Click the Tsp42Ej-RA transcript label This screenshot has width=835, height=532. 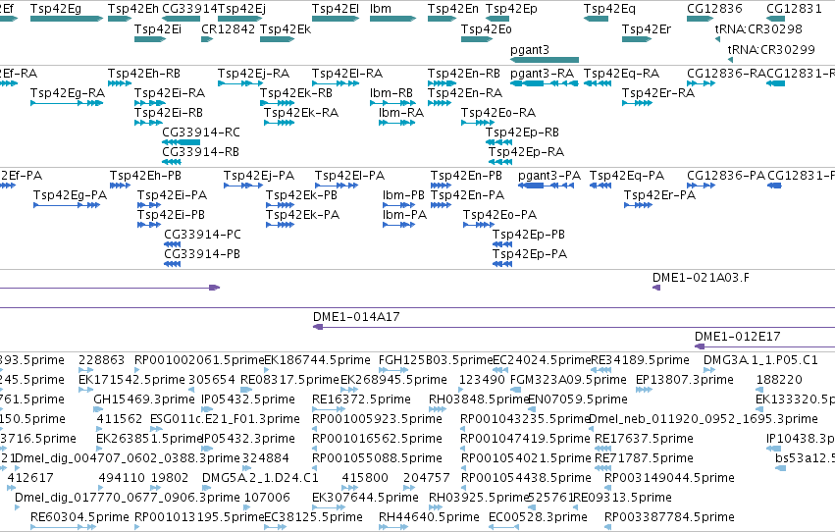pos(253,74)
